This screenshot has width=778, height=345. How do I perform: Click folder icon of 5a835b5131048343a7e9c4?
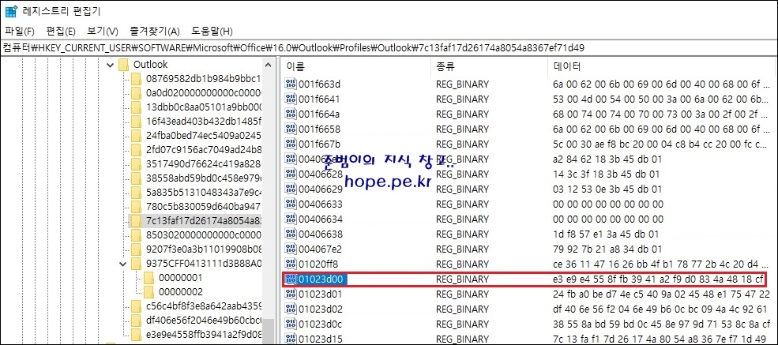pos(137,193)
